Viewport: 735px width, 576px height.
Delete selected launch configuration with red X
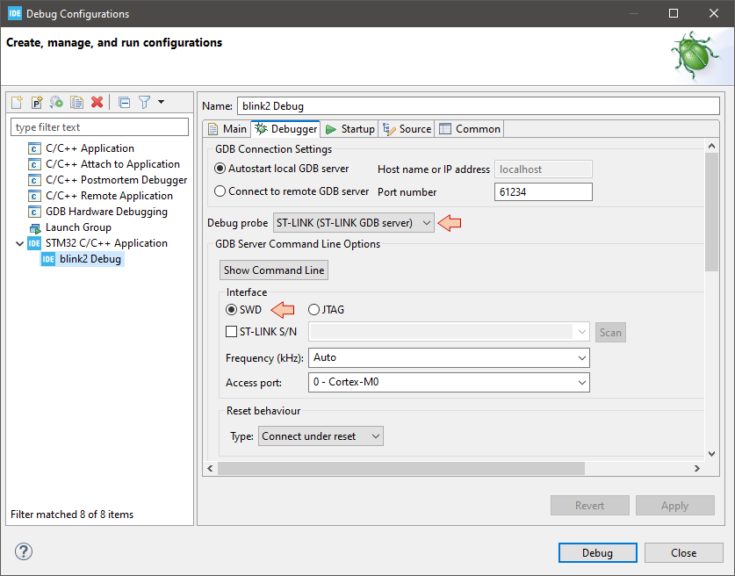pyautogui.click(x=97, y=102)
